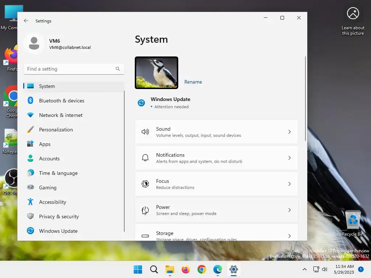Open the Accounts category
Screen dimensions: 371x278
coord(74,159)
